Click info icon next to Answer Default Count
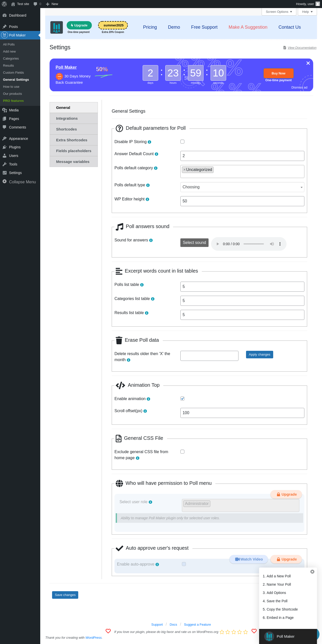This screenshot has height=644, width=322. (x=156, y=154)
